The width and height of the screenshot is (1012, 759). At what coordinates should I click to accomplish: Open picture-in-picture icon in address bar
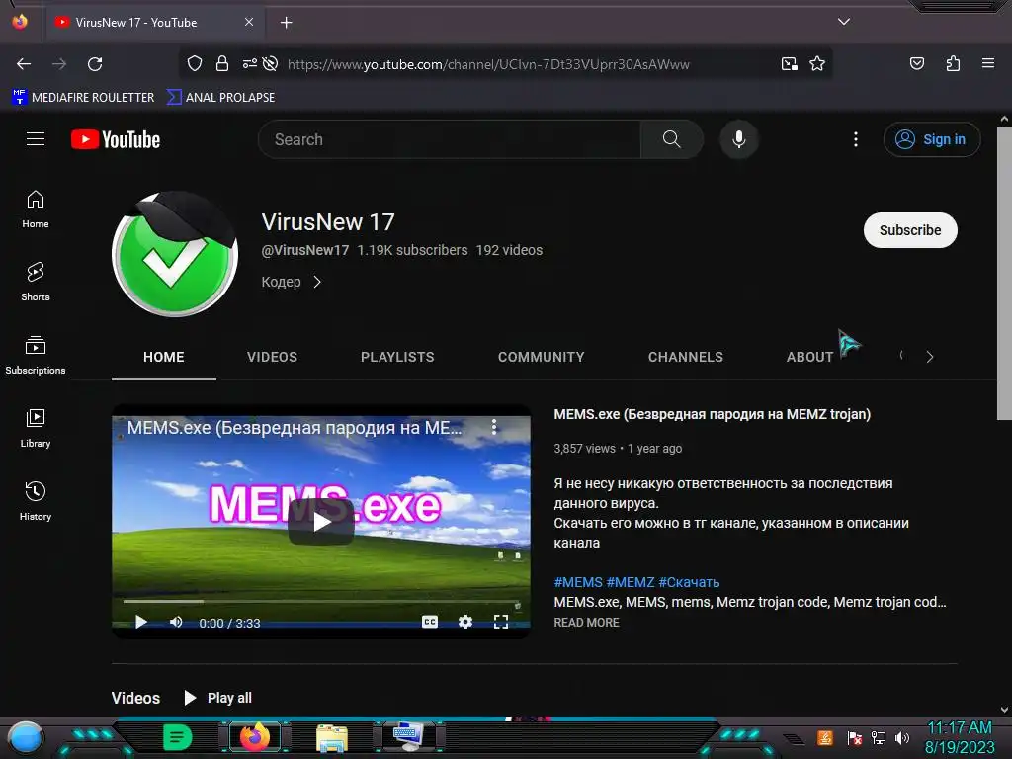click(x=789, y=63)
